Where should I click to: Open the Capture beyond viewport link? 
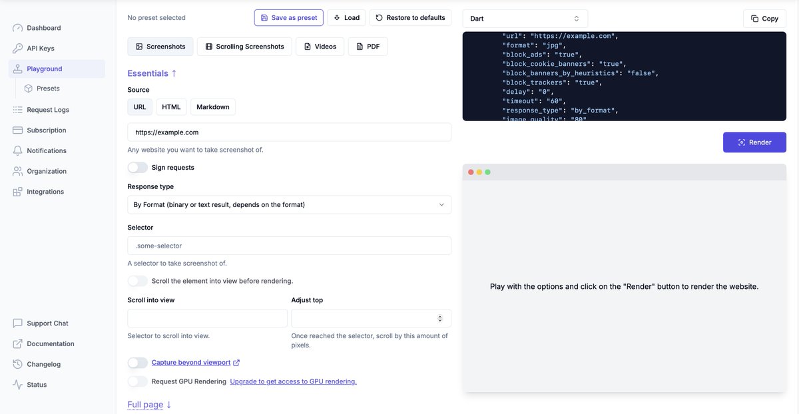[191, 363]
